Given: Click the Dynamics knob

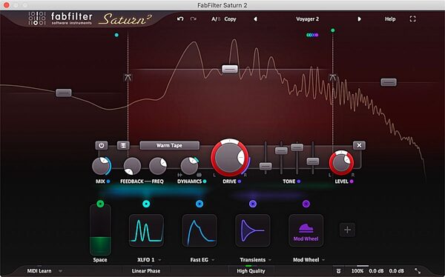Looking at the screenshot, I should click(x=189, y=166).
